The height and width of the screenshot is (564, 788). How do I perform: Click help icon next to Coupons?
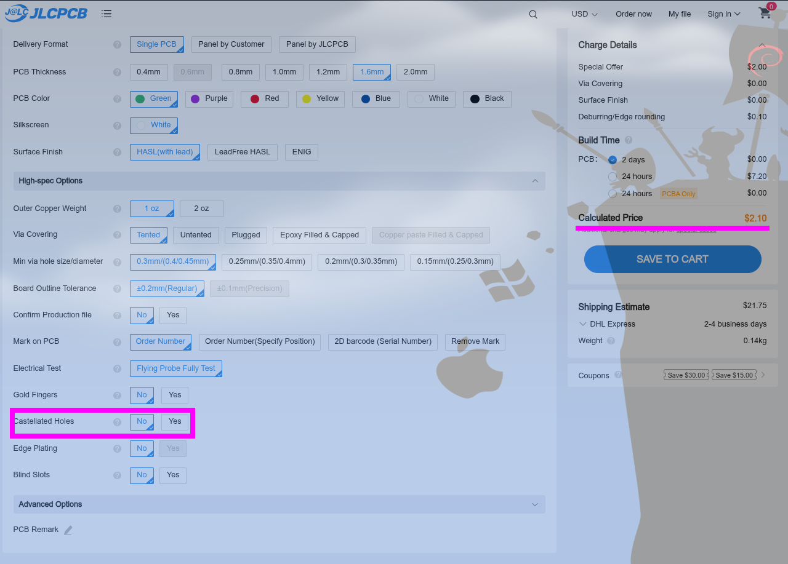(618, 375)
